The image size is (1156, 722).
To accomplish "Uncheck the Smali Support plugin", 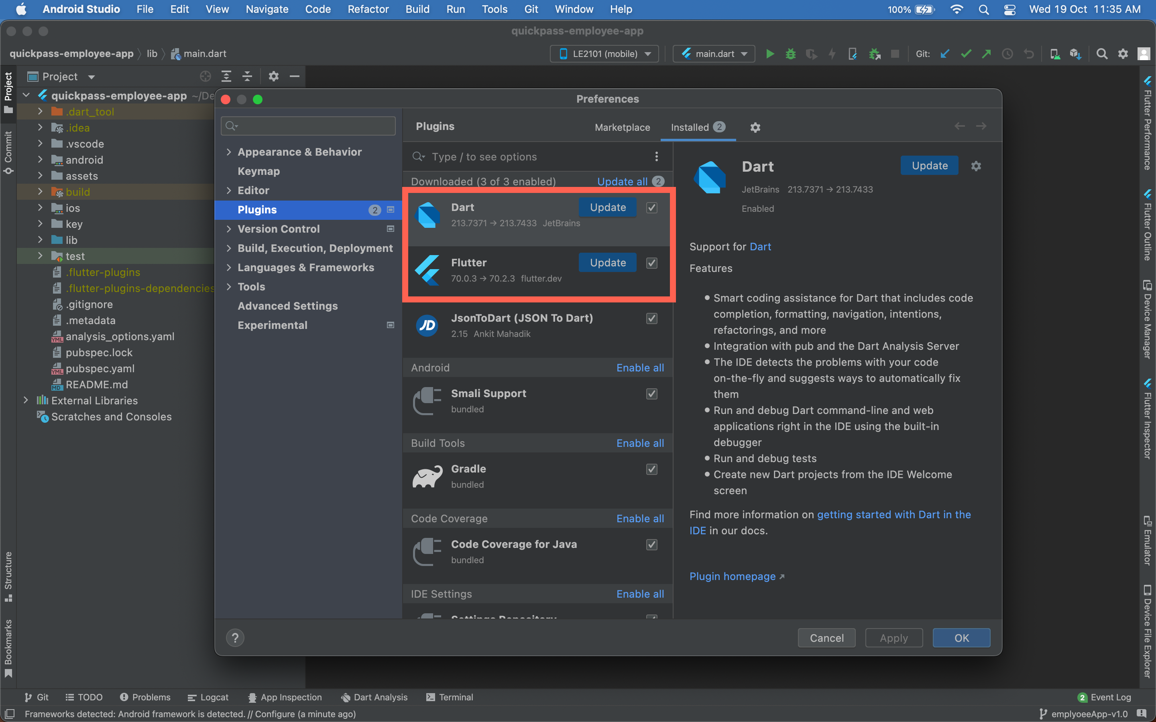I will click(x=651, y=394).
